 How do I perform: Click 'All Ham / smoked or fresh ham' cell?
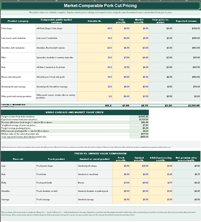[56, 67]
